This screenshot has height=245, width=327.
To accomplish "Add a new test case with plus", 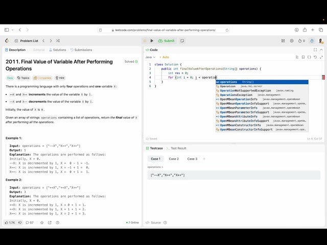I will click(204, 159).
